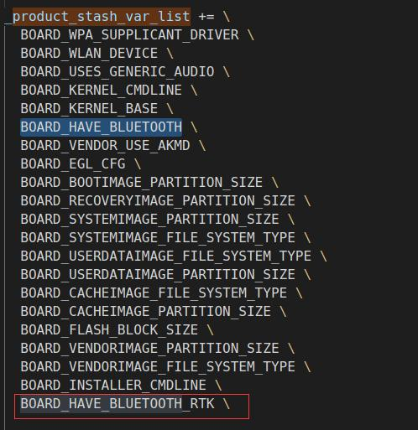
Task: Place cursor on BOARD_INSTALLER_CMDLINE
Action: (x=113, y=386)
